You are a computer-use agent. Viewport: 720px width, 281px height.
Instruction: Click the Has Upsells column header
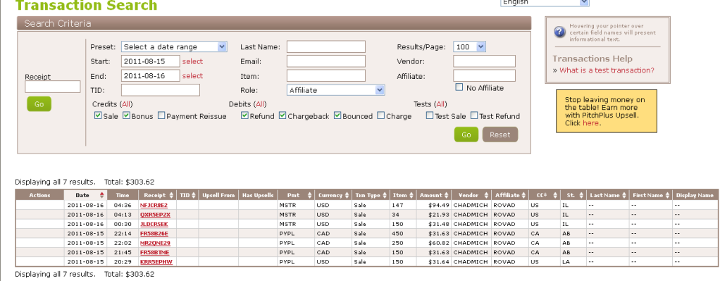(258, 195)
